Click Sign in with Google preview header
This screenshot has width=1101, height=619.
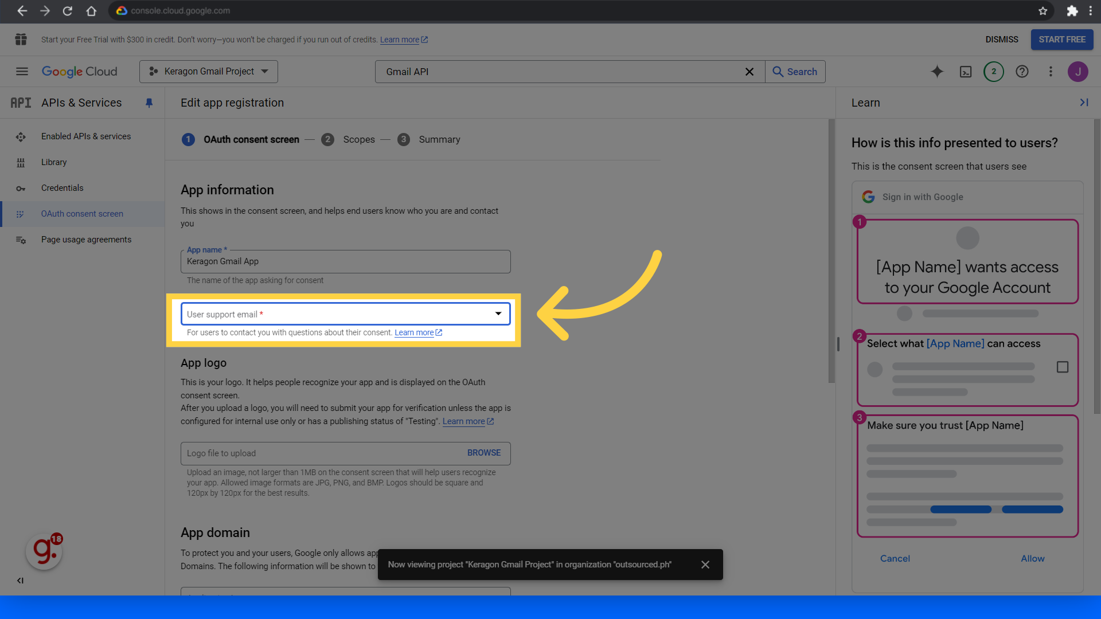pyautogui.click(x=967, y=197)
